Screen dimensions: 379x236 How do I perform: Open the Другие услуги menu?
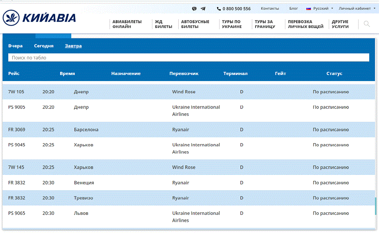[340, 24]
